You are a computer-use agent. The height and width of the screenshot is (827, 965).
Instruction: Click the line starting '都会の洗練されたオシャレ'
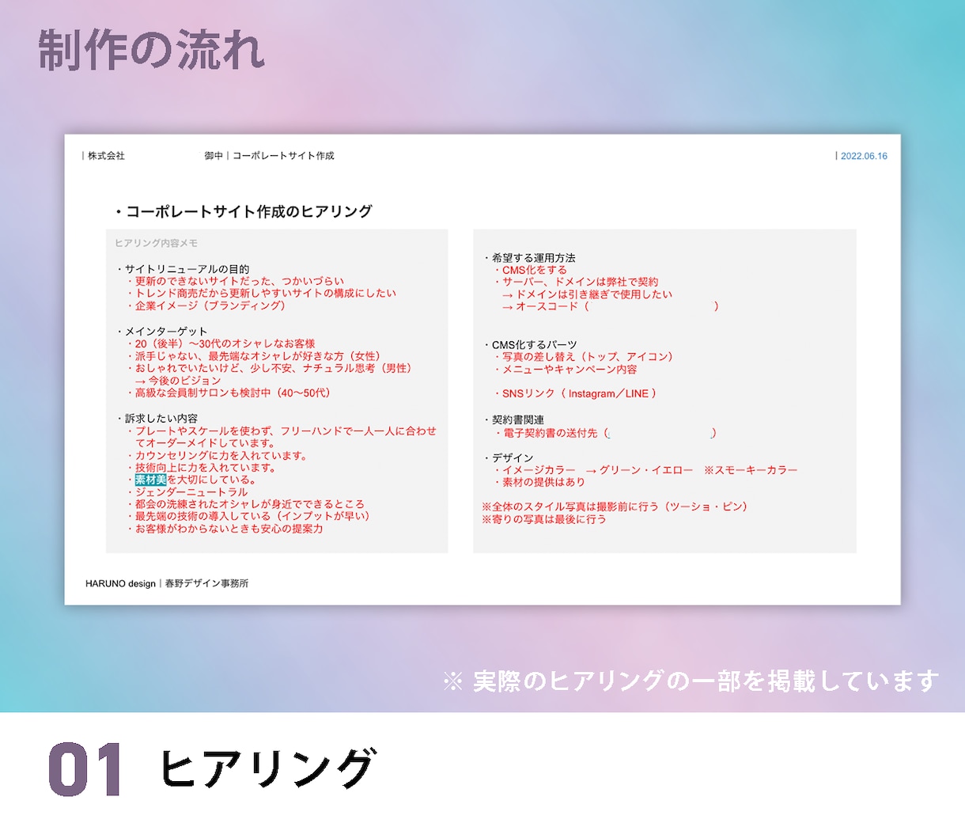pyautogui.click(x=250, y=504)
